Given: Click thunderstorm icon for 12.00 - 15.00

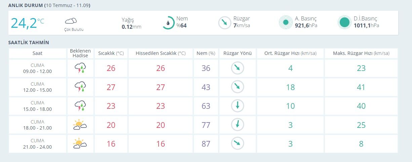Looking at the screenshot, I should pyautogui.click(x=80, y=87).
